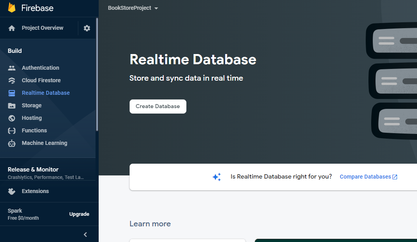Screen dimensions: 417x242
Task: Open project settings via the gear icon
Action: [87, 28]
